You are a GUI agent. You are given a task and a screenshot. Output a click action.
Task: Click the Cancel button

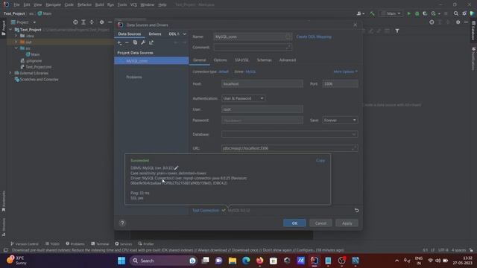pyautogui.click(x=320, y=223)
